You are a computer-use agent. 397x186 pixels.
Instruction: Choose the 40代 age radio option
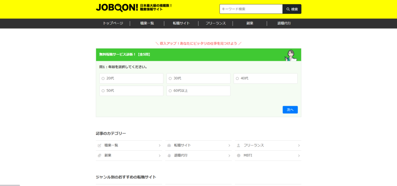[237, 78]
